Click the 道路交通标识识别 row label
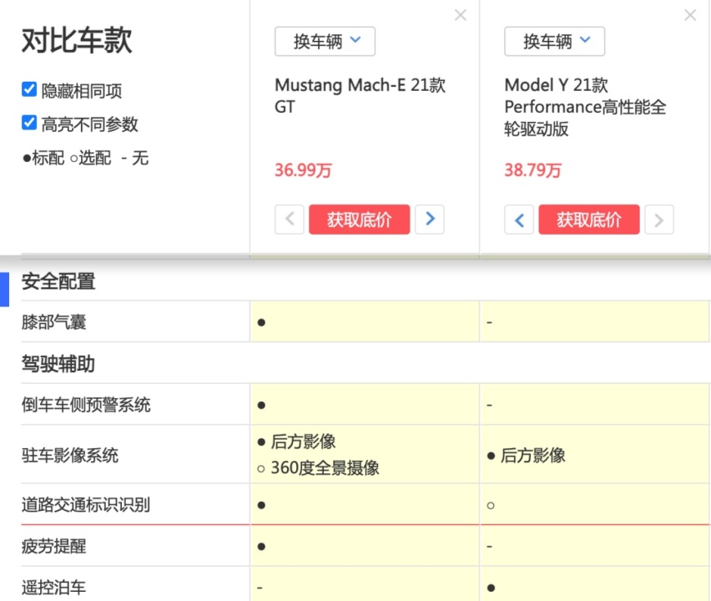The height and width of the screenshot is (601, 711). click(86, 505)
